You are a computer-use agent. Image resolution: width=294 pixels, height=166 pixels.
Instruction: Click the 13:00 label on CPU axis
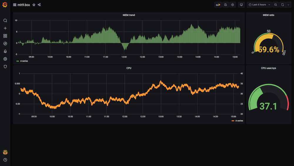[x=161, y=117]
